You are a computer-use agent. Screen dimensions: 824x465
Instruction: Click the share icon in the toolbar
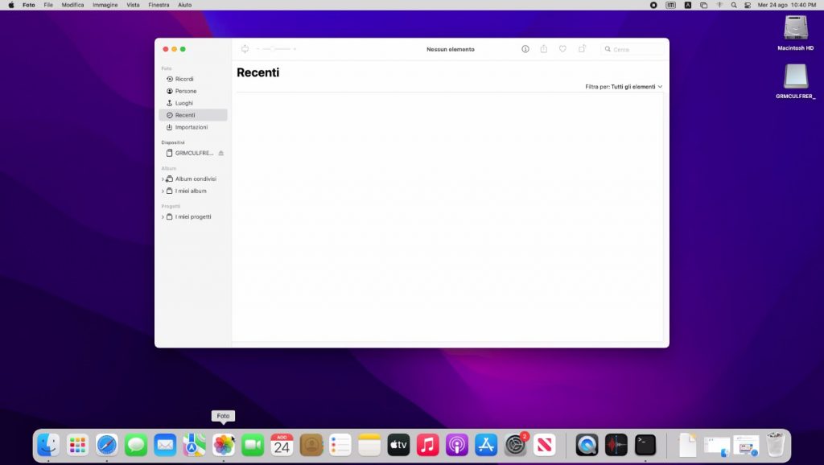tap(544, 49)
